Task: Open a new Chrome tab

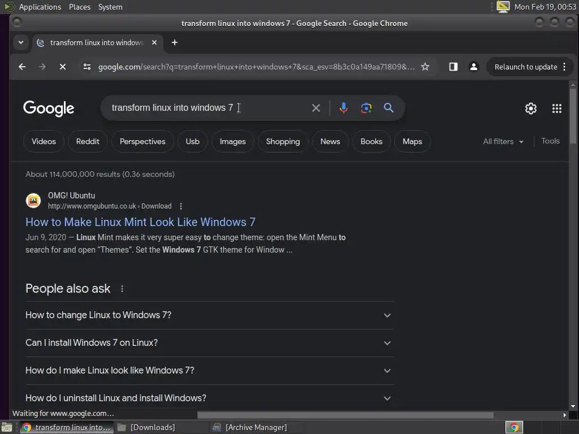Action: (x=175, y=43)
